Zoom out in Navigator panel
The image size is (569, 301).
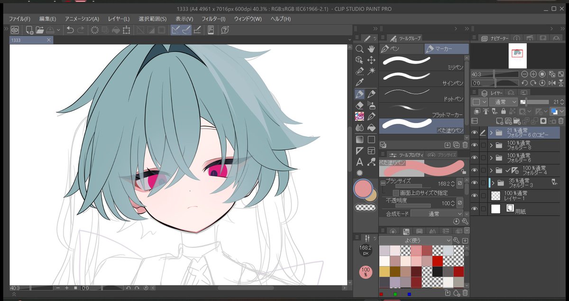pyautogui.click(x=524, y=74)
